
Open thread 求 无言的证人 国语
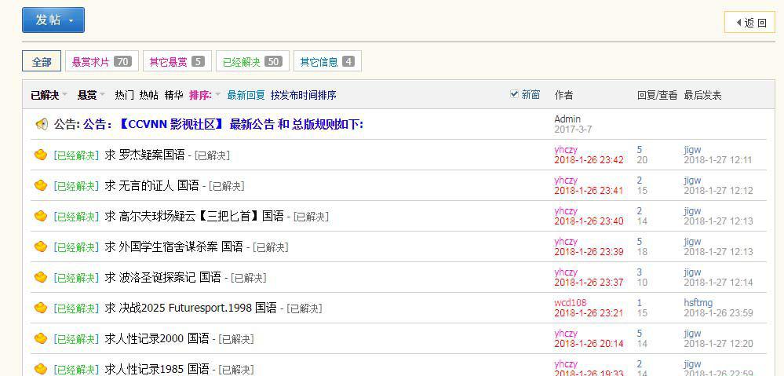152,185
